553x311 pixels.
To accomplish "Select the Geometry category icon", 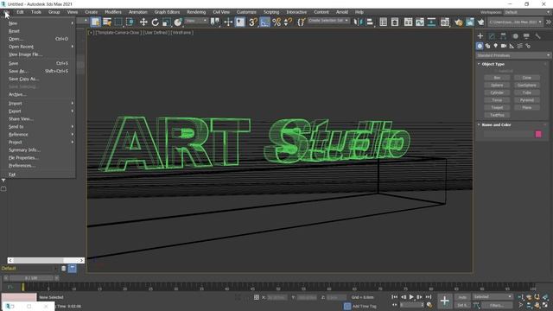I will (480, 46).
